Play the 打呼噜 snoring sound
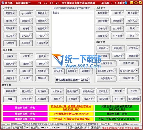Image resolution: width=143 pixels, height=130 pixels. [26, 28]
